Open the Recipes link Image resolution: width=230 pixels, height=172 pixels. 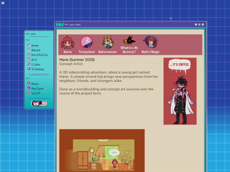pyautogui.click(x=38, y=88)
